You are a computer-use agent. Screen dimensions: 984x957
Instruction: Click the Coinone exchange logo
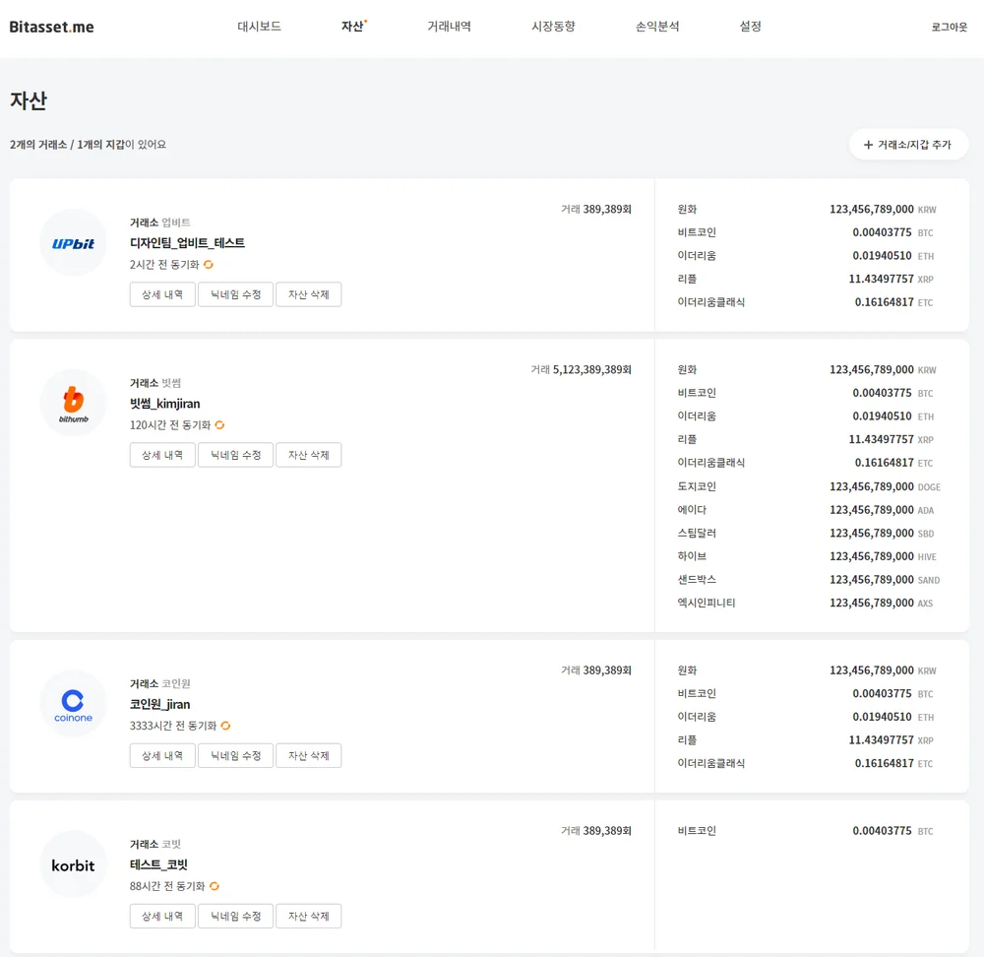point(73,703)
